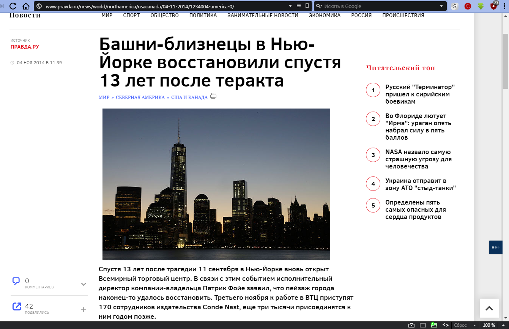Change search engine via magnifier icon
509x329 pixels.
(x=319, y=6)
